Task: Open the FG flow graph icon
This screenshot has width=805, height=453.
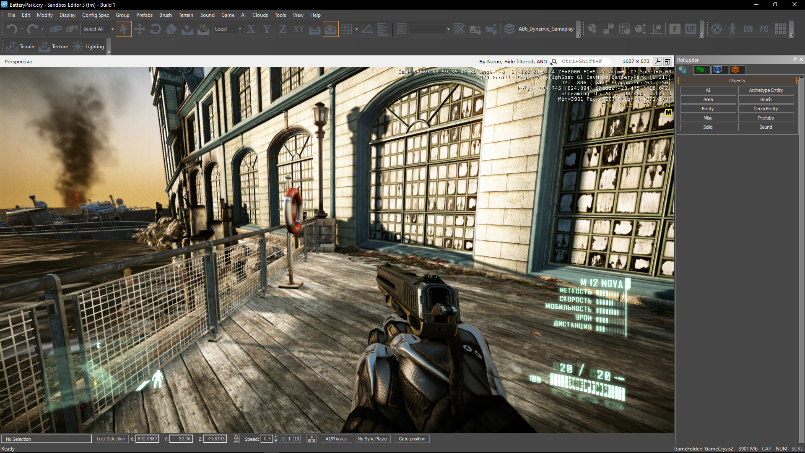Action: point(764,29)
